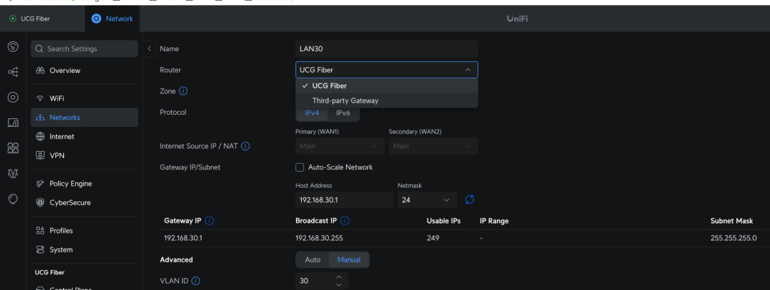Viewport: 770px width, 290px height.
Task: Open Internet settings
Action: click(x=85, y=137)
